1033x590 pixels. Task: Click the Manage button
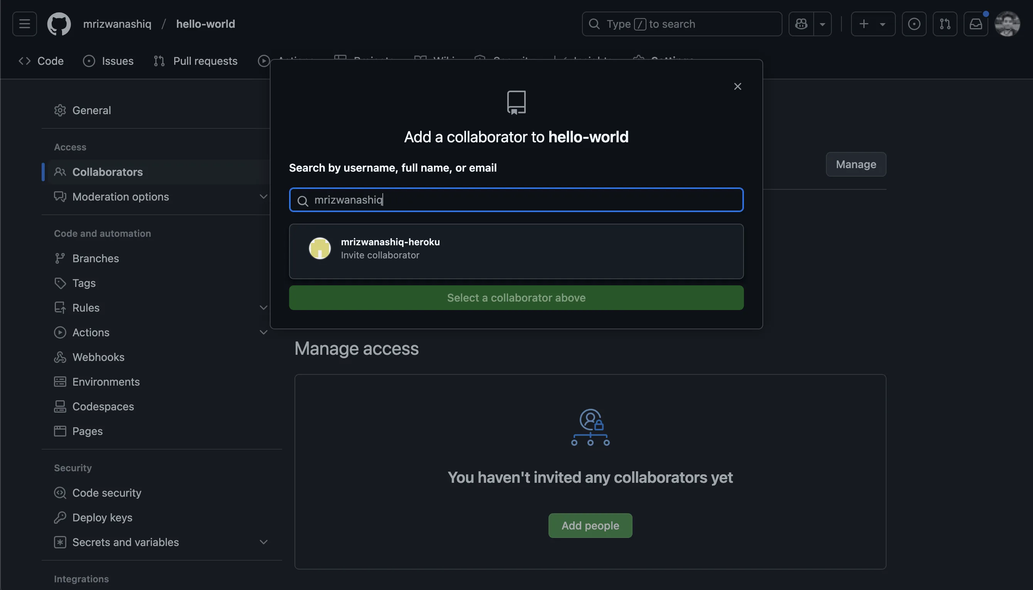pyautogui.click(x=856, y=164)
